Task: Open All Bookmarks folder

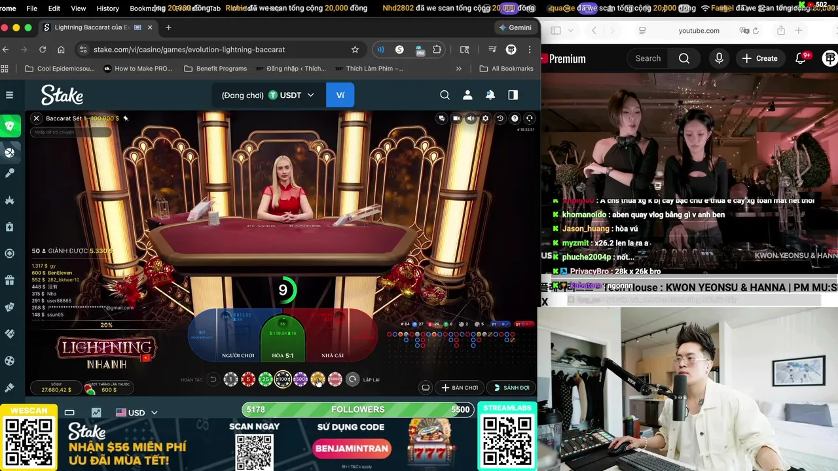Action: [506, 68]
